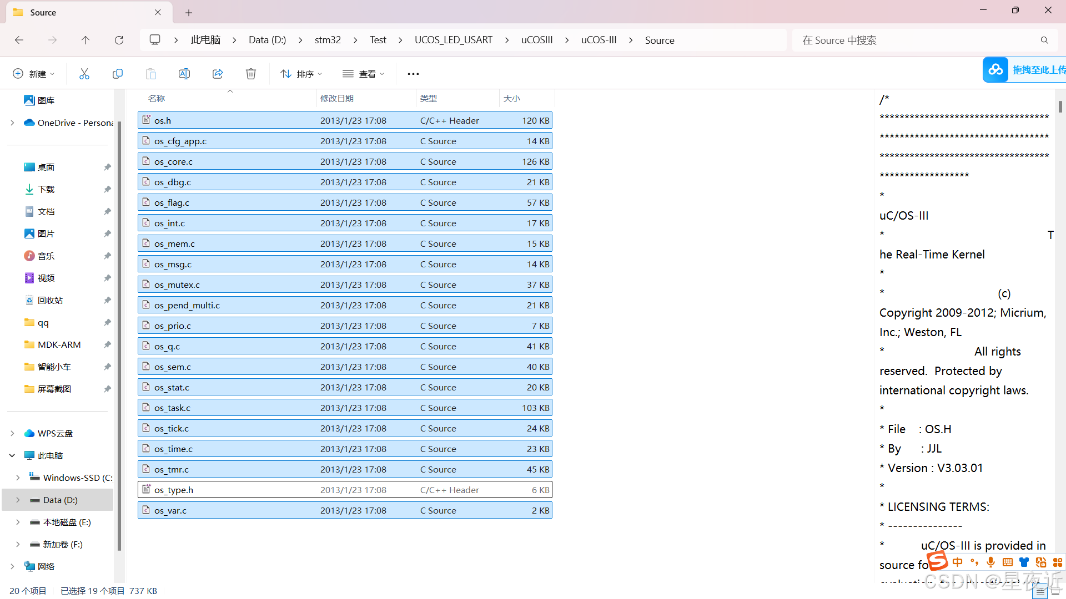
Task: Collapse the 此电脑 tree node
Action: [x=12, y=455]
